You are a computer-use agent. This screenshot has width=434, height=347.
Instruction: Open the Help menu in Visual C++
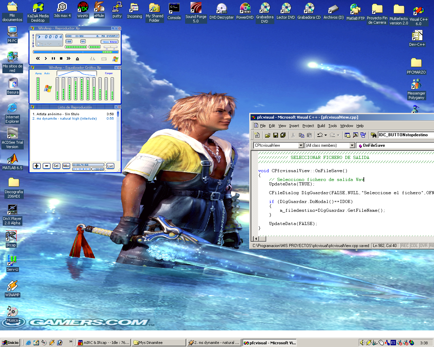click(x=360, y=126)
